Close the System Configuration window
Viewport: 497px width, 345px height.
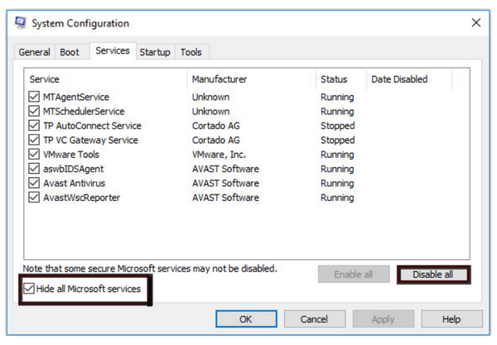475,23
